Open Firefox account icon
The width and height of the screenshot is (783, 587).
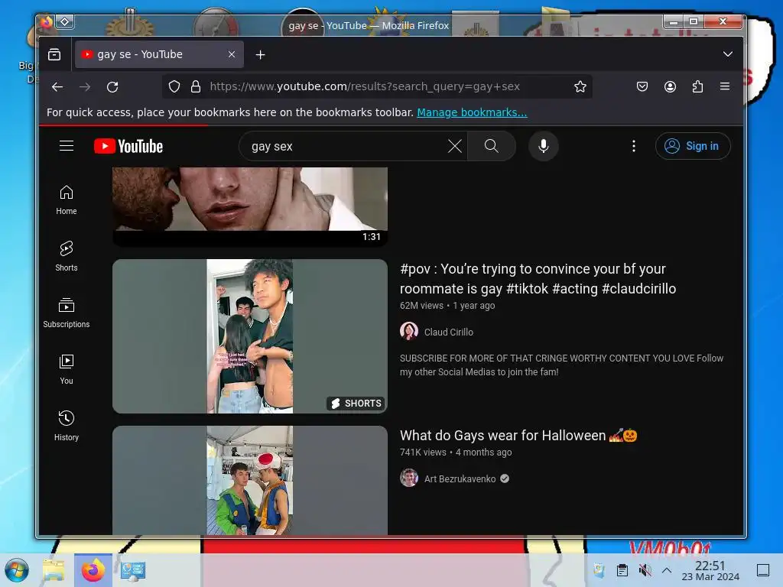pos(670,87)
